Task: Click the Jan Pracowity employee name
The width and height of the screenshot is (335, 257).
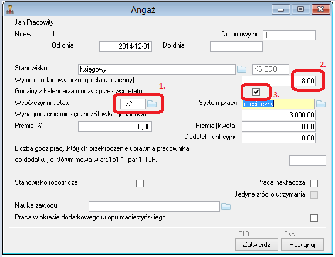Action: click(34, 22)
